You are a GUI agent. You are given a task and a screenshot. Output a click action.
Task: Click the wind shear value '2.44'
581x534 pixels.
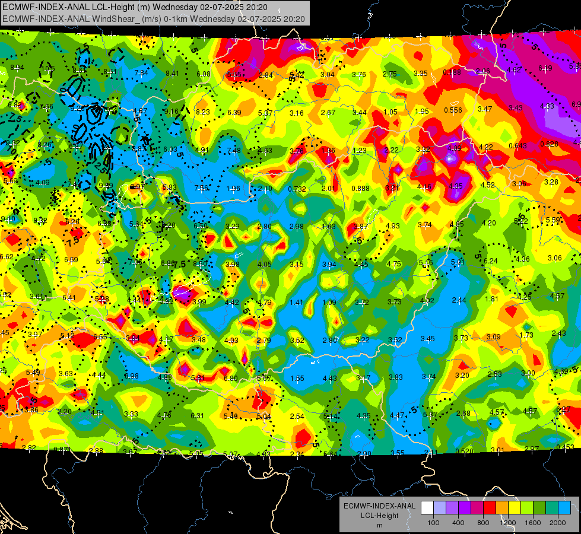pos(459,300)
